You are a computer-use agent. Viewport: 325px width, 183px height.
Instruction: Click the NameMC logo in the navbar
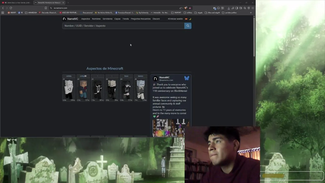pos(70,19)
